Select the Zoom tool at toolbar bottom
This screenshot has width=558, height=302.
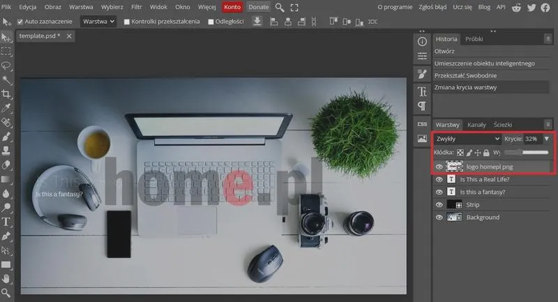(x=6, y=293)
